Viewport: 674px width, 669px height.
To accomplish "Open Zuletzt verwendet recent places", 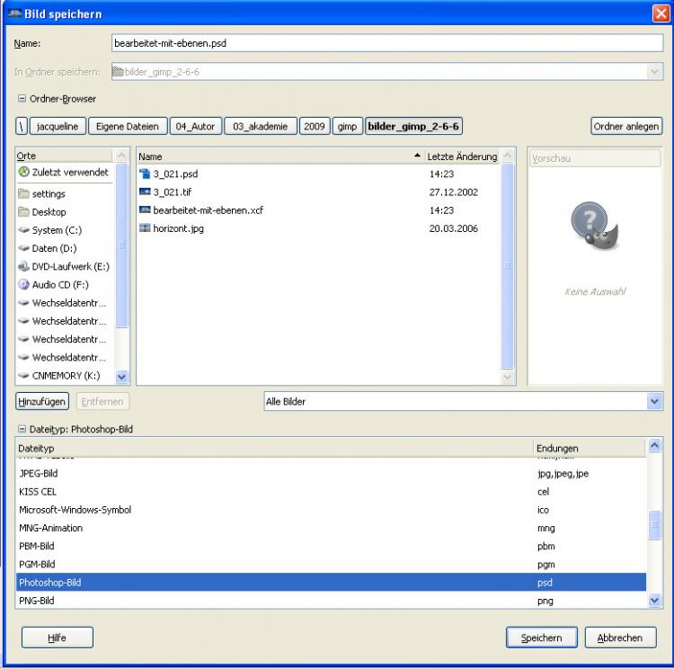I will [x=63, y=172].
